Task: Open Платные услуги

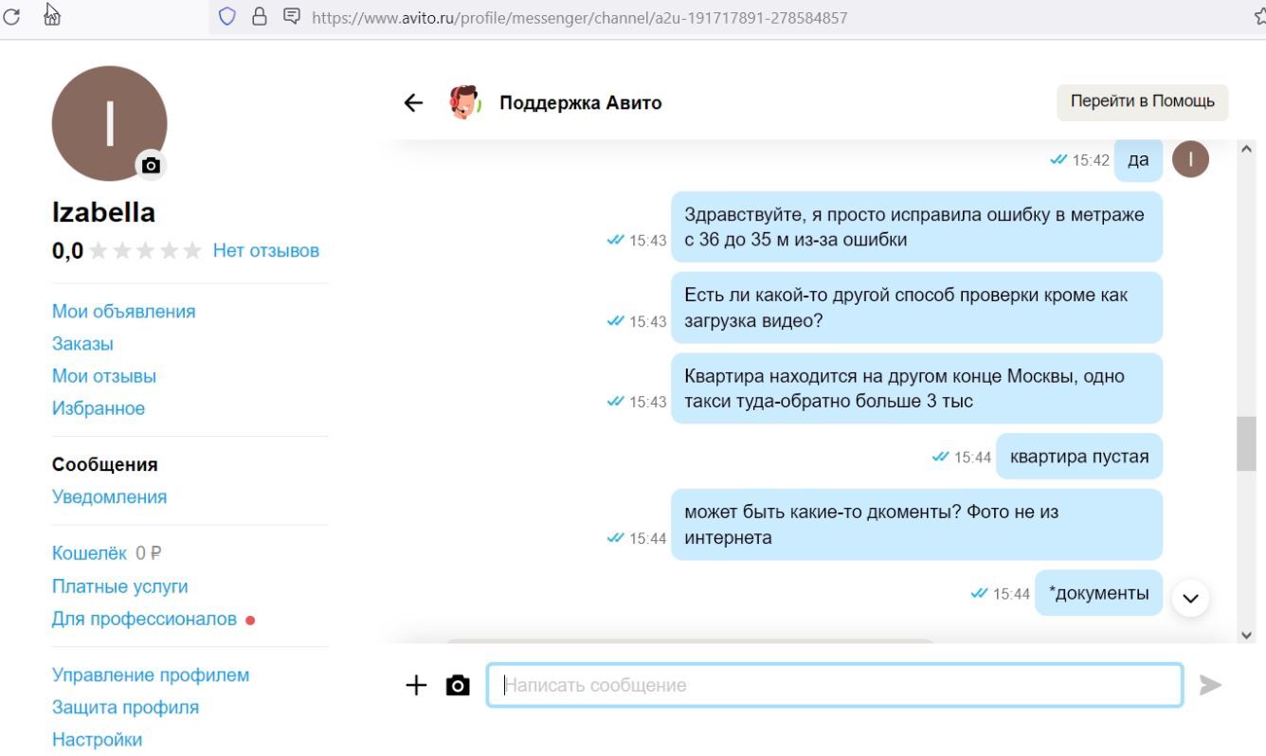Action: 120,586
